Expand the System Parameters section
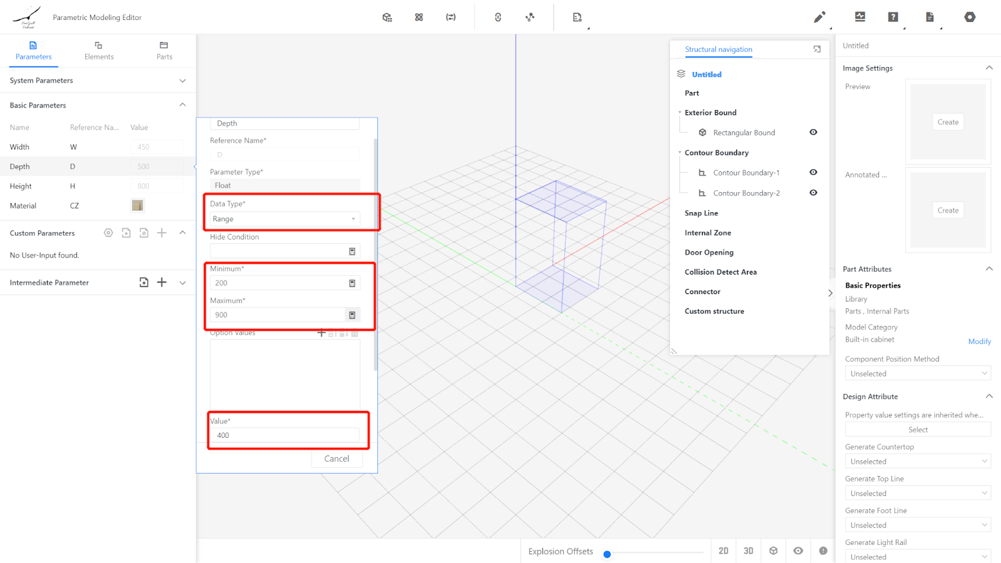 183,81
